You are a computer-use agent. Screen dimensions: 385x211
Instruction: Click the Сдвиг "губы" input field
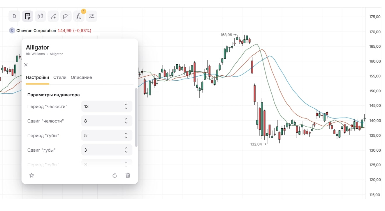(x=102, y=150)
